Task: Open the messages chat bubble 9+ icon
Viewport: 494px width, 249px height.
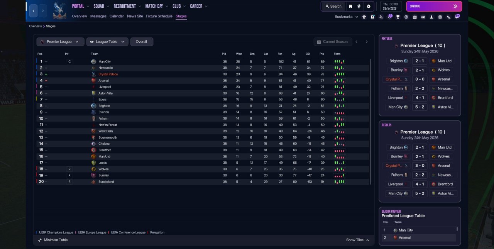Action: pyautogui.click(x=457, y=16)
